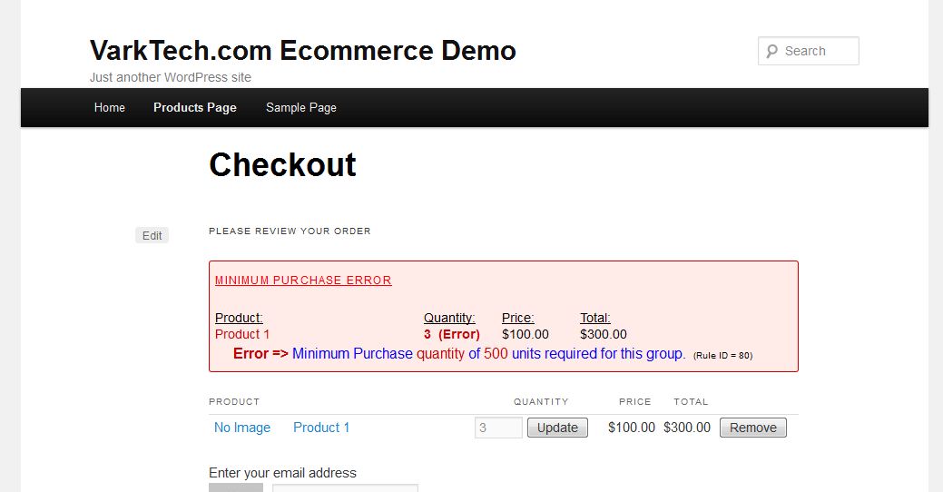Click the site tagline Just another WordPress site
The image size is (943, 492).
[171, 77]
